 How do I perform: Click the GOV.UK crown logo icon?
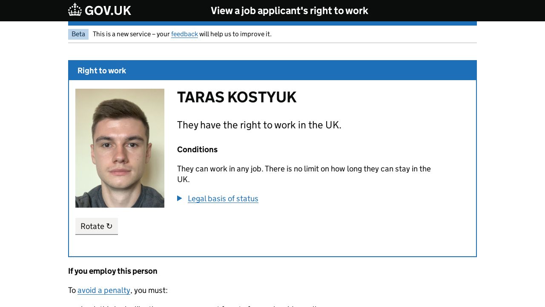[75, 10]
